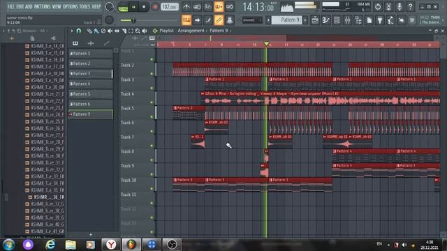
Task: Select the Delete tool in playlist
Action: pyautogui.click(x=103, y=31)
